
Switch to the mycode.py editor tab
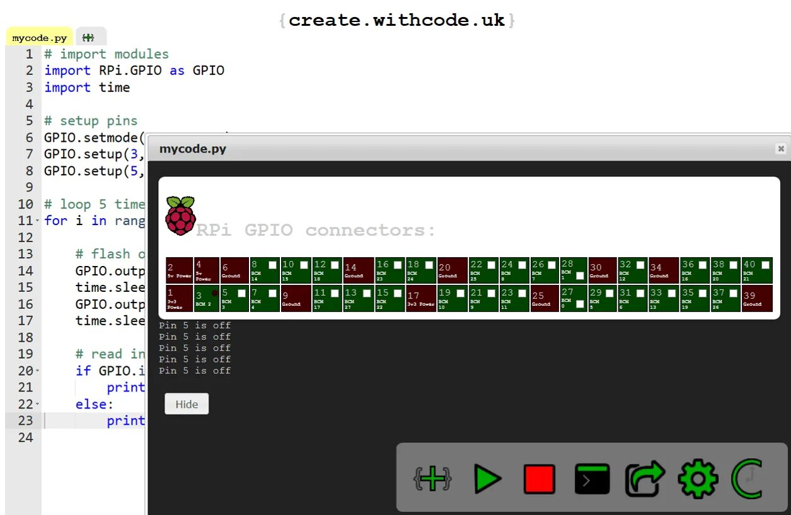38,37
